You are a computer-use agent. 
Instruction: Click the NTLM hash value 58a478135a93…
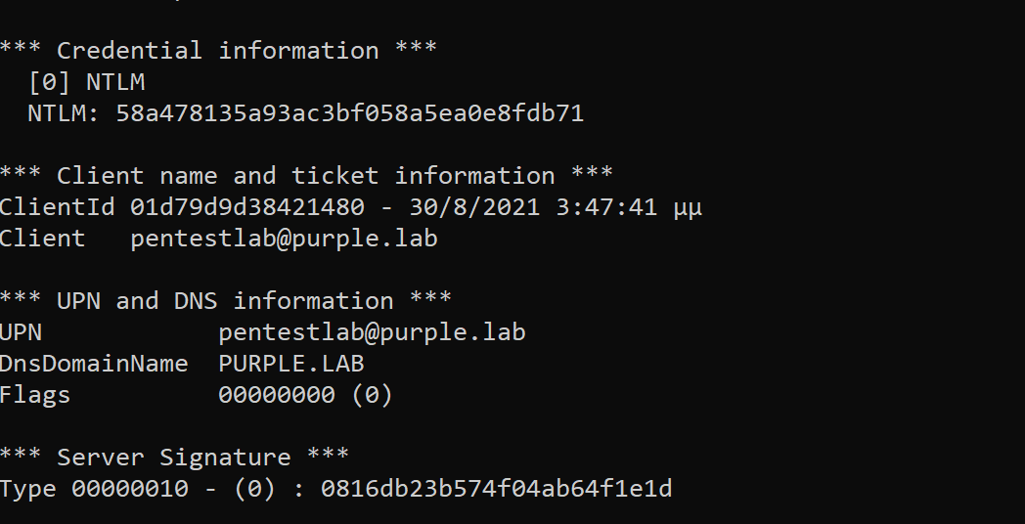point(349,113)
